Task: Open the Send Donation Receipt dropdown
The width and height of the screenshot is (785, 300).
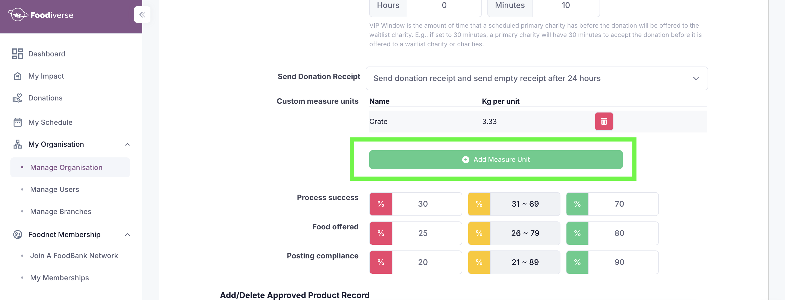Action: point(536,78)
